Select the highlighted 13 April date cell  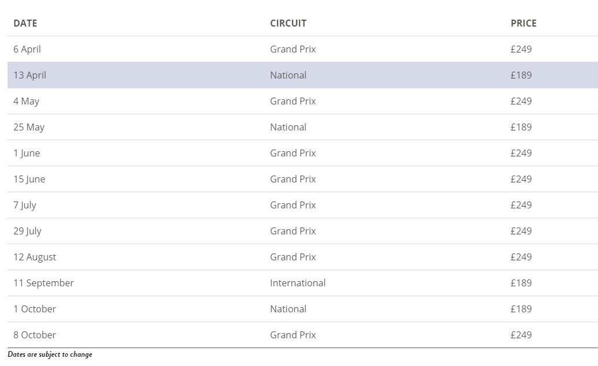coord(29,75)
